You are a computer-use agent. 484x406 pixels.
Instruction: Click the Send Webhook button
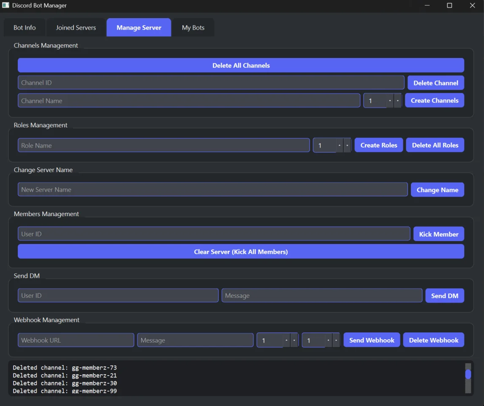pyautogui.click(x=372, y=340)
